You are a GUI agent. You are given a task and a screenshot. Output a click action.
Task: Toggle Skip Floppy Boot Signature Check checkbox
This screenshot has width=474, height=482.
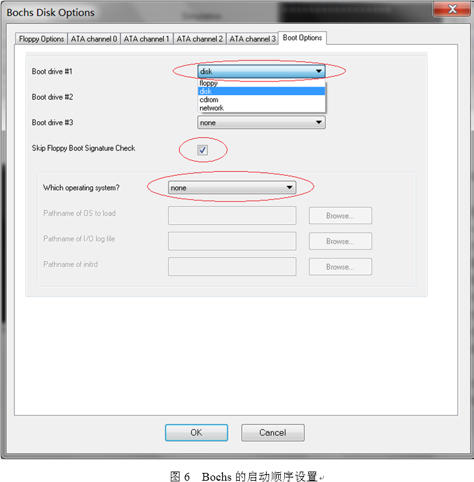(x=202, y=150)
